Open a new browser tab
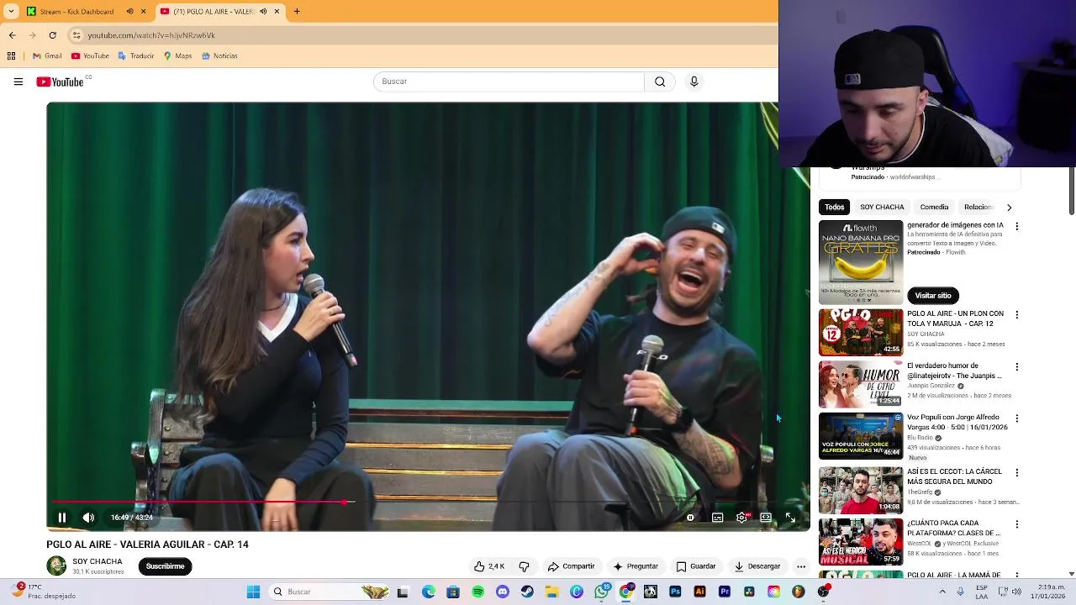The image size is (1076, 605). pyautogui.click(x=297, y=12)
